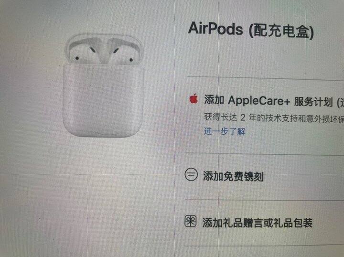Click the 礼品包装 text in gift row

click(x=293, y=223)
